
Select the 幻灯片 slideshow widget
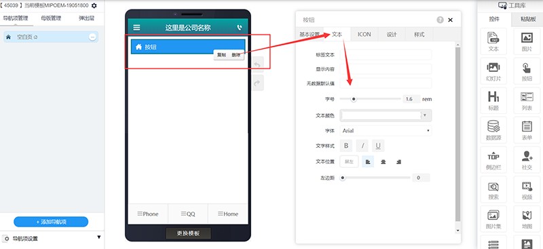click(493, 71)
